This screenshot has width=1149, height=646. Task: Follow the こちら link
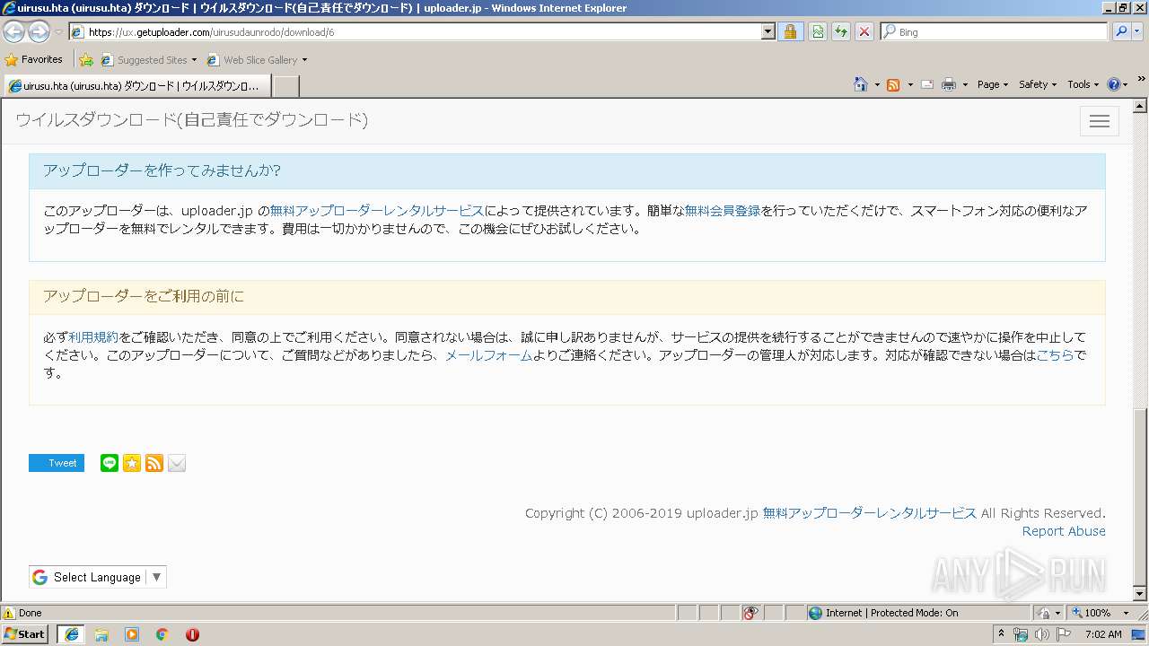coord(1055,355)
